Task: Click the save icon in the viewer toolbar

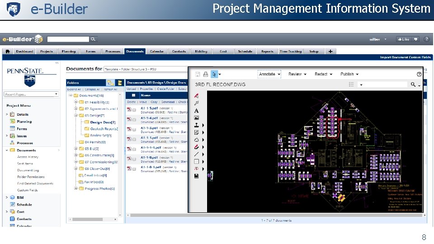Action: pos(198,74)
